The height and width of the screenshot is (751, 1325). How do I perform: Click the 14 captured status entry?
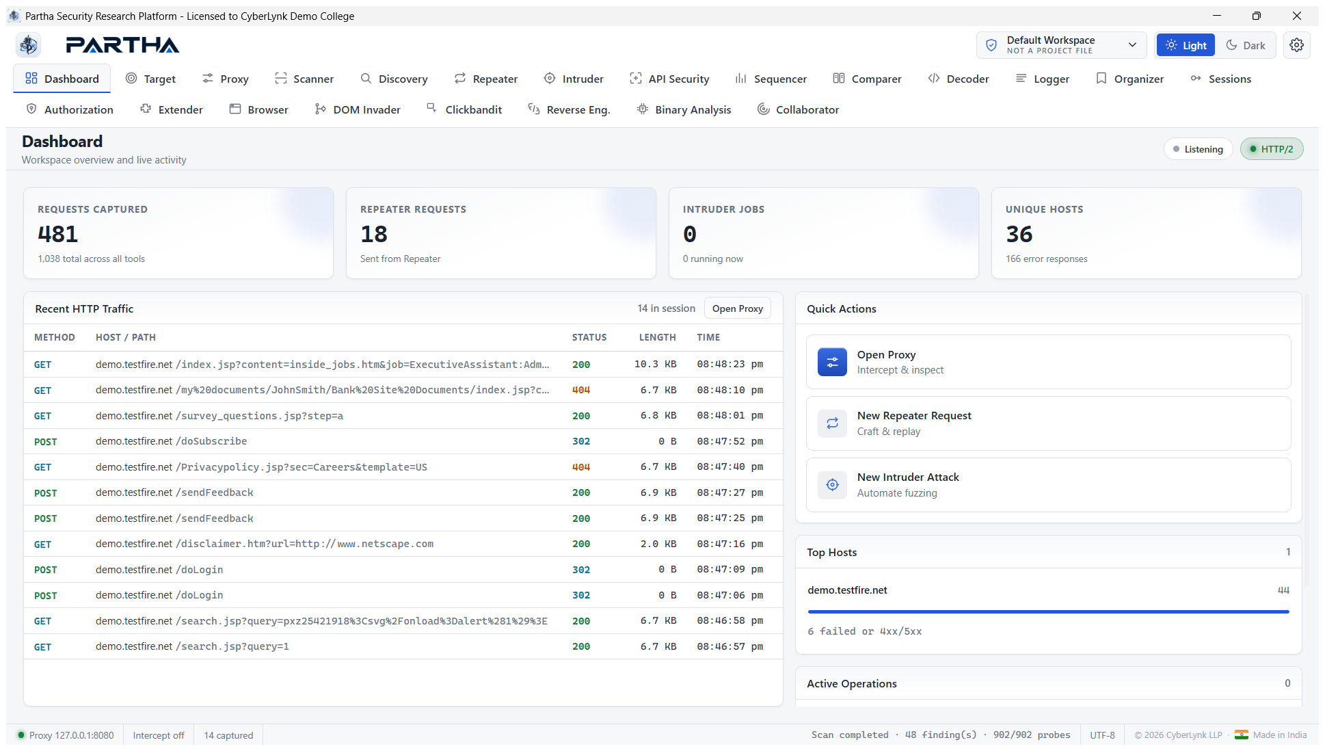pos(228,735)
